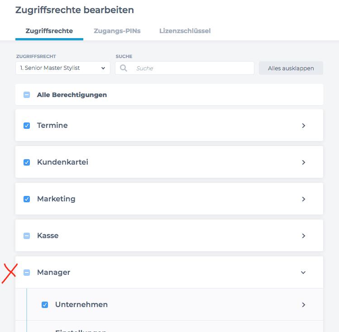Collapse the Manager section via down chevron
This screenshot has height=332, width=339.
303,273
